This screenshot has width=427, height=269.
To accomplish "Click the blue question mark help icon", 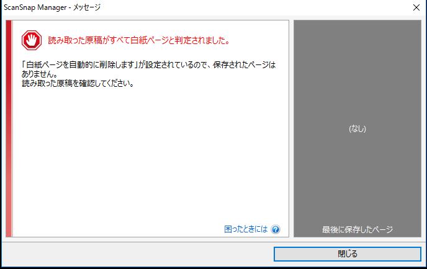I will pyautogui.click(x=276, y=229).
